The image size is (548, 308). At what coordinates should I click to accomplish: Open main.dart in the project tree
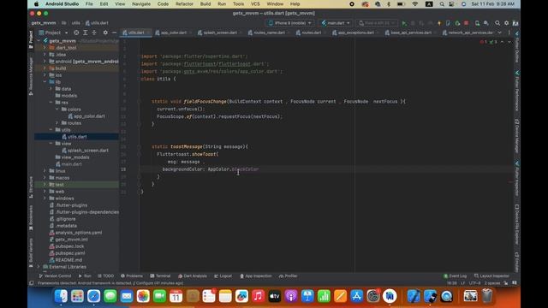[x=68, y=164]
